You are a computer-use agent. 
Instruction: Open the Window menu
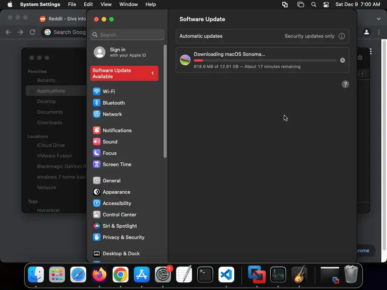click(128, 5)
